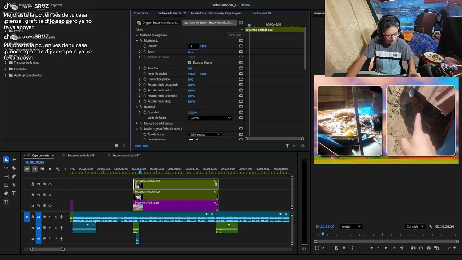Select the Razor tool
The width and height of the screenshot is (462, 260).
click(14, 168)
